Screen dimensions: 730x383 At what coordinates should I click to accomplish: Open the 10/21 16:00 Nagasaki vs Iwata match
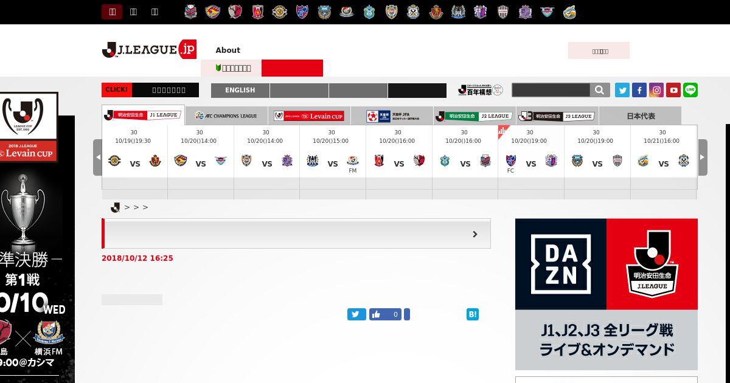[663, 151]
